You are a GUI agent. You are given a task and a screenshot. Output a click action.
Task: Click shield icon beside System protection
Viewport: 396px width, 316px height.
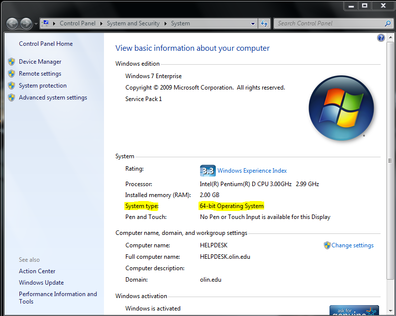click(x=11, y=86)
